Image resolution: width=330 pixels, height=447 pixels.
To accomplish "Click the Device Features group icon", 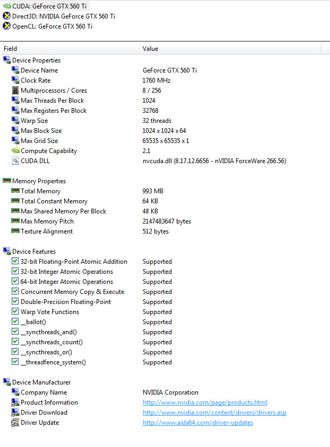I will pyautogui.click(x=7, y=251).
